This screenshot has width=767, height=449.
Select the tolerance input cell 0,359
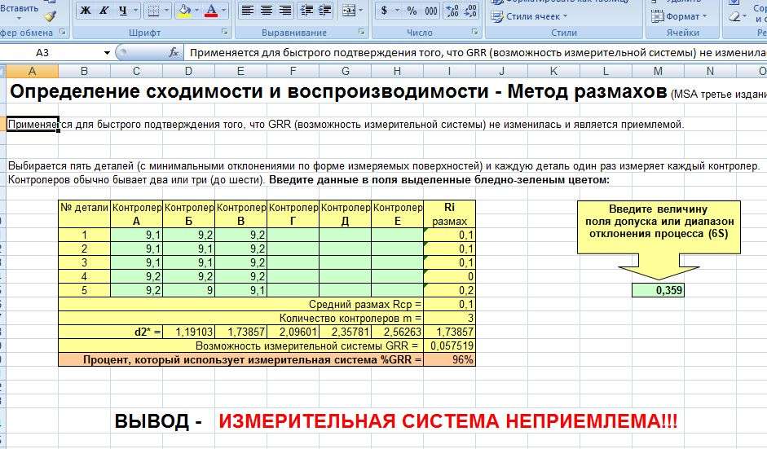point(658,290)
